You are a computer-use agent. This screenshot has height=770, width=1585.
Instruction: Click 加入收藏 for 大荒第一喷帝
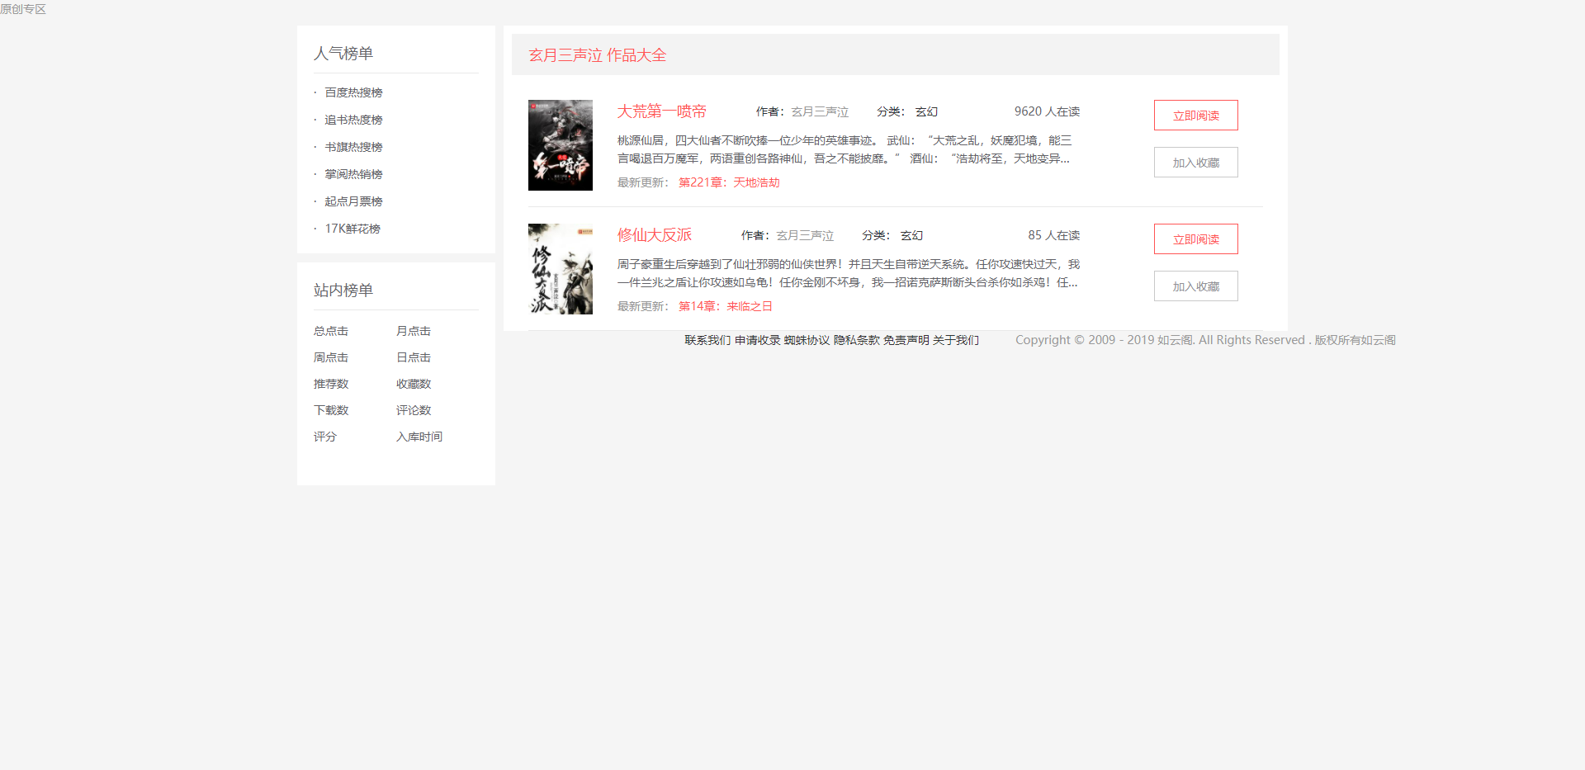click(1196, 163)
